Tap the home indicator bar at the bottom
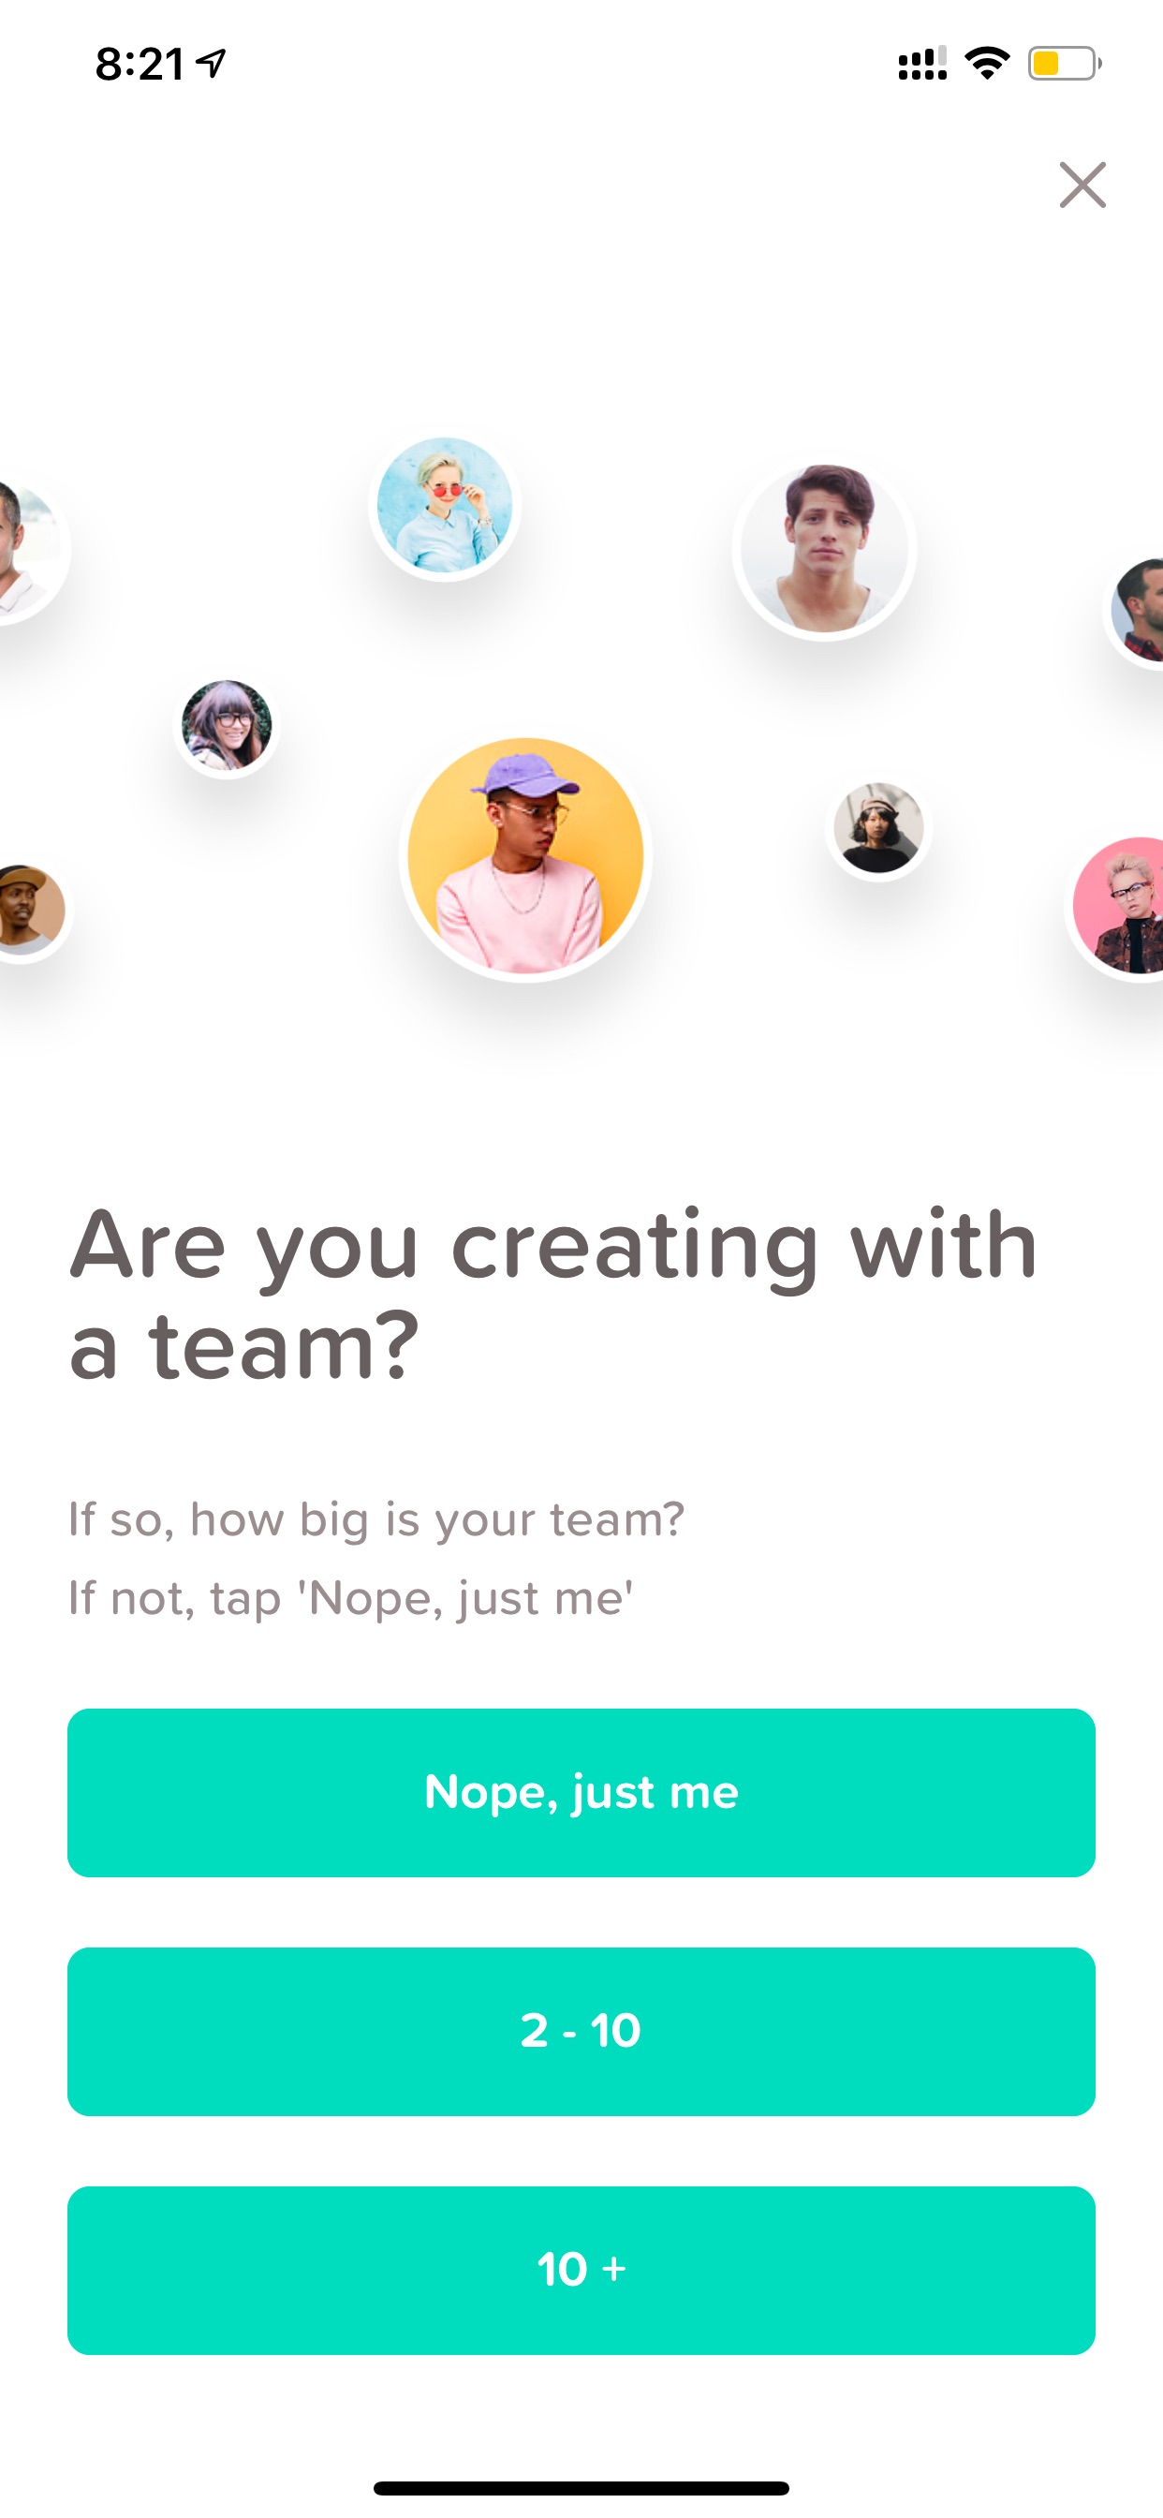 [581, 2488]
